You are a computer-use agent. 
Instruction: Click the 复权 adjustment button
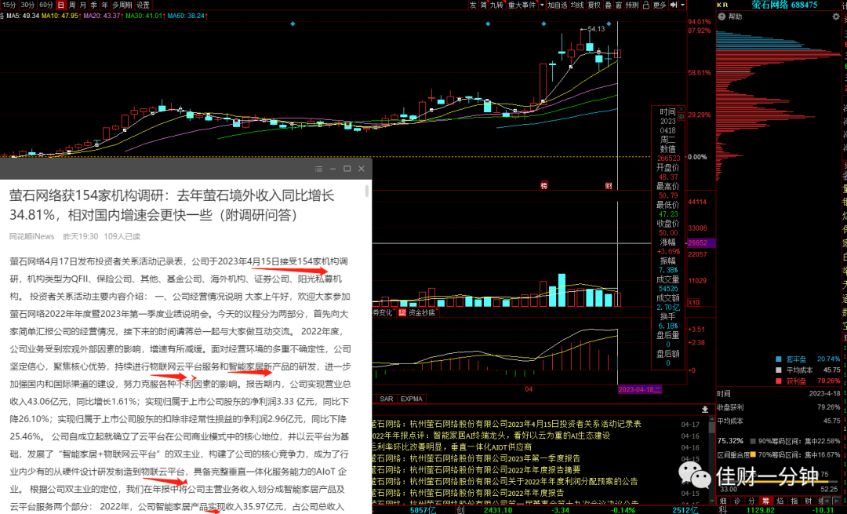[x=594, y=5]
